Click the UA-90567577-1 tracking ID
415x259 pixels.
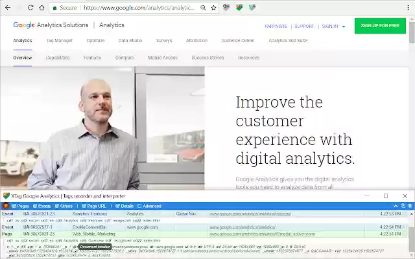point(38,227)
